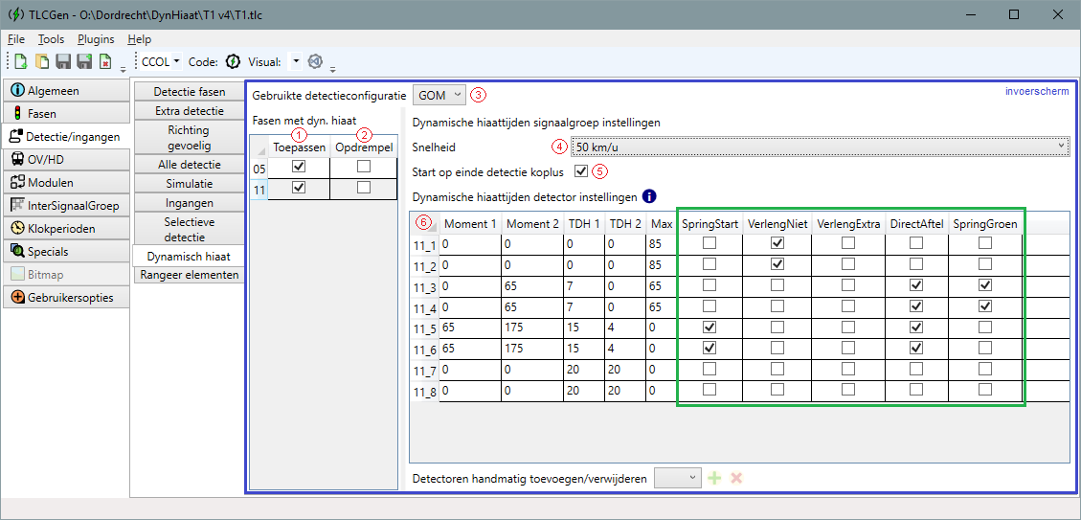Click the invoerscherm link
Viewport: 1081px width, 520px height.
point(1038,90)
